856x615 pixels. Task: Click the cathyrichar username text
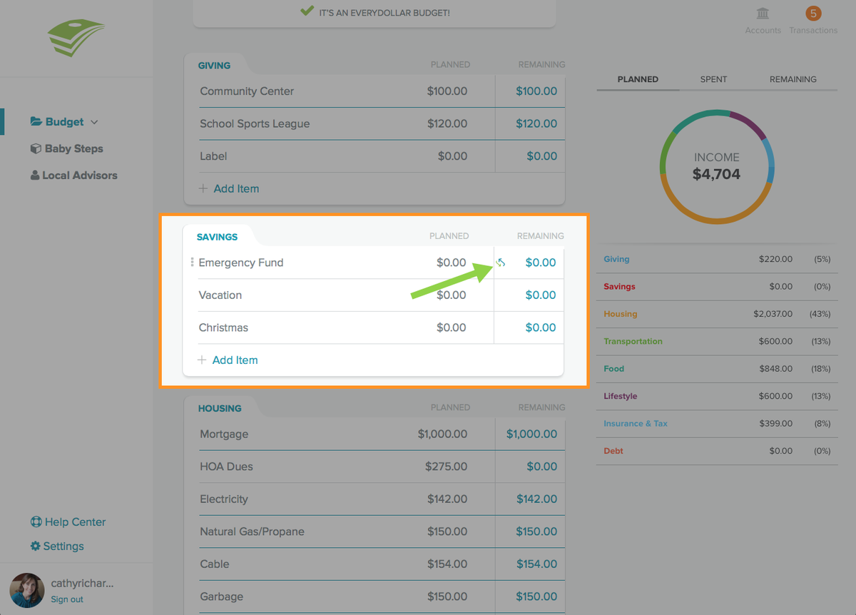click(82, 583)
